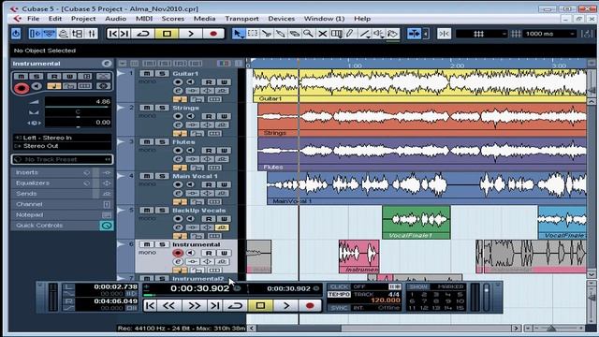Open the Audio menu
Screen dimensions: 599x337
pyautogui.click(x=115, y=19)
